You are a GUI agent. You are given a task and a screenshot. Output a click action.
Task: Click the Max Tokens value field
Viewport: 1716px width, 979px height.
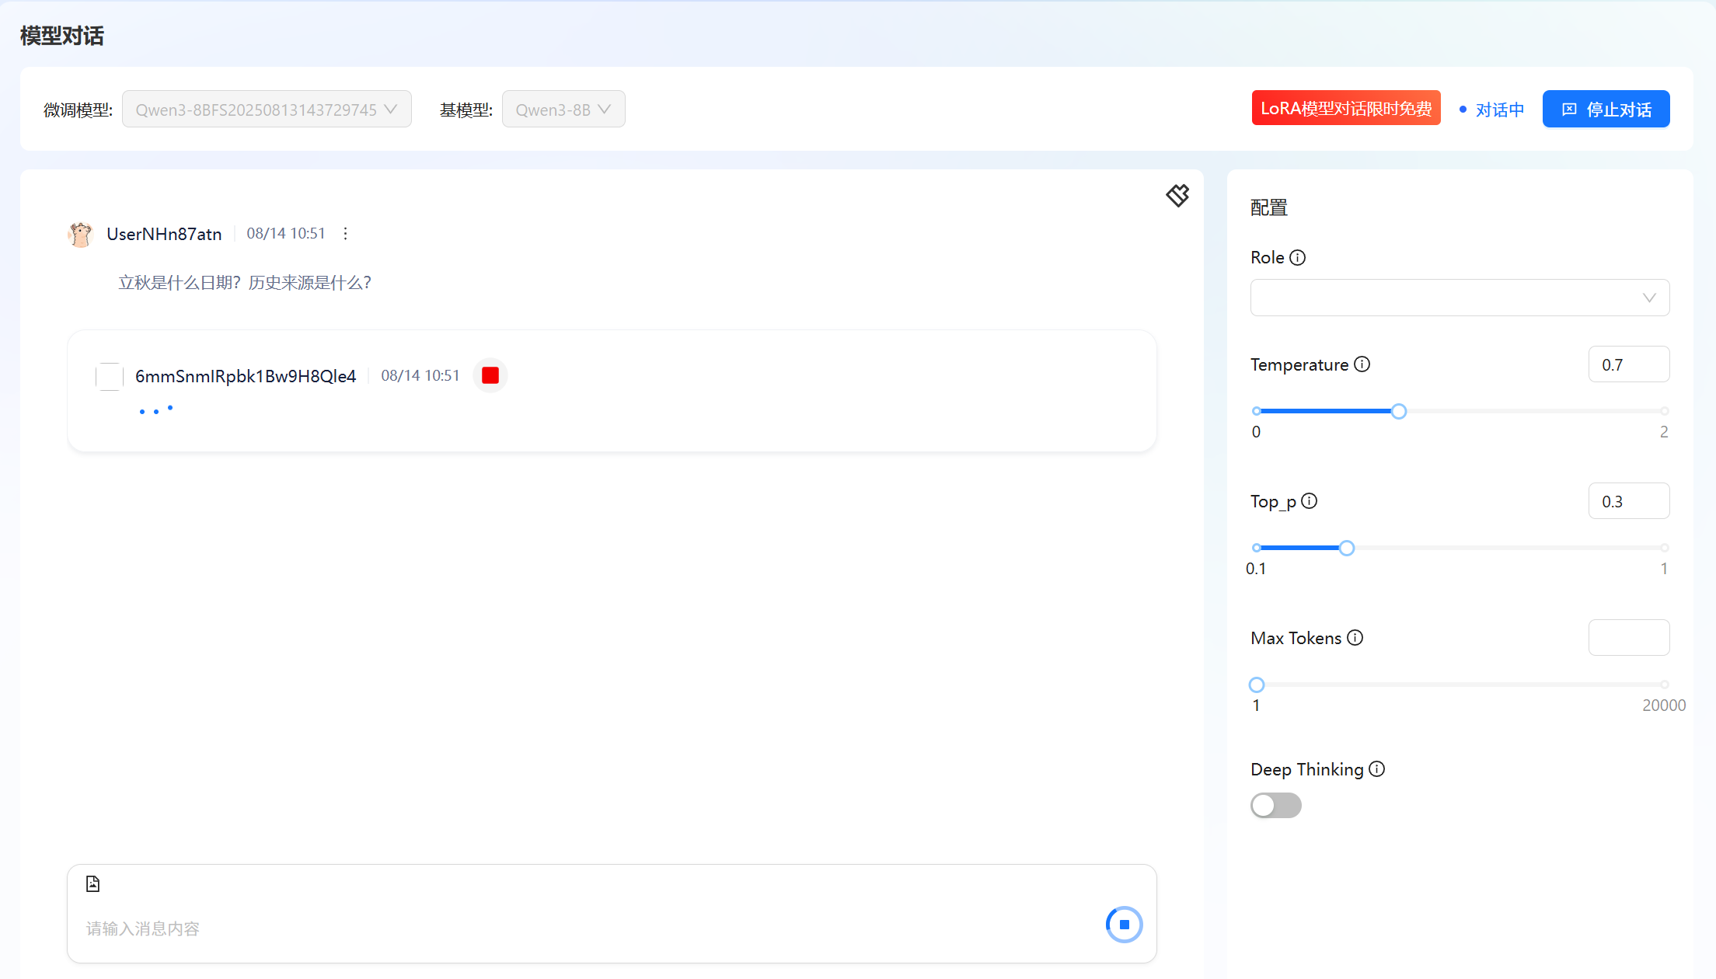tap(1628, 638)
